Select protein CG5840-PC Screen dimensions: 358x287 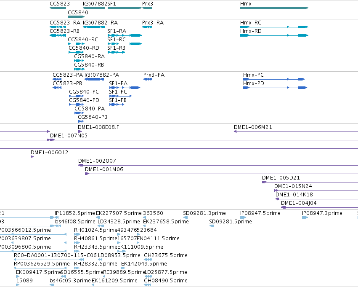[x=77, y=96]
